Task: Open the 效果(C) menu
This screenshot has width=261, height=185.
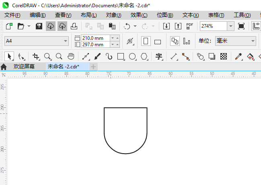Action: point(139,15)
